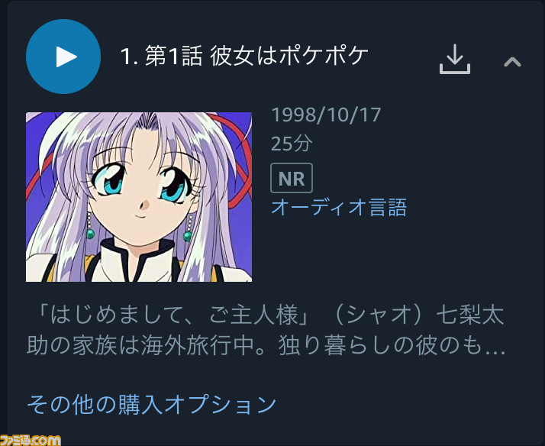Viewport: 545px width, 446px height.
Task: Click the episode thumbnail of the purple-haired girl
Action: (139, 197)
